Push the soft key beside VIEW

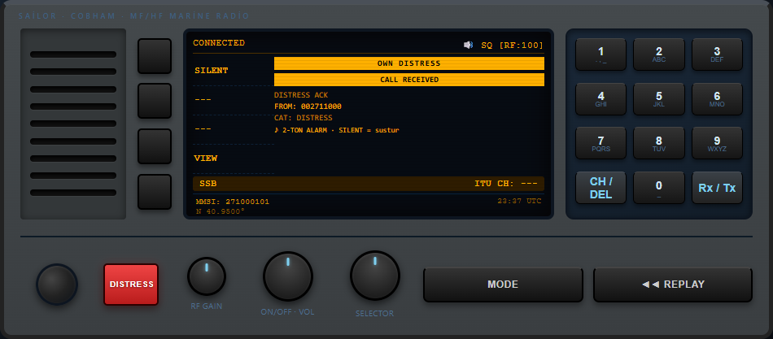click(x=155, y=192)
